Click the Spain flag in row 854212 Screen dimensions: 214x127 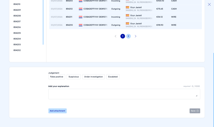(x=127, y=7)
